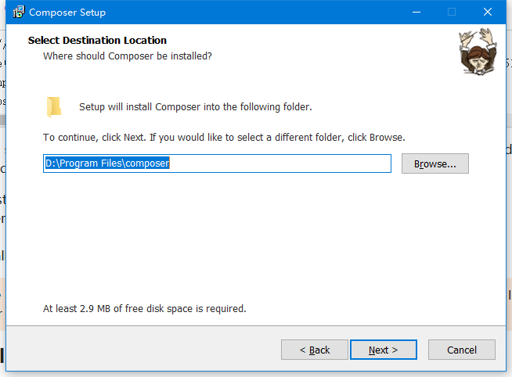Go back with the Back button
Screen dimensions: 512x377
pos(315,350)
